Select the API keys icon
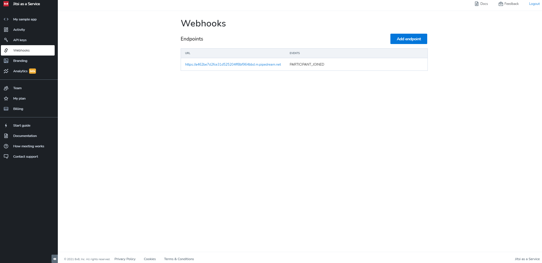The height and width of the screenshot is (263, 542). pyautogui.click(x=6, y=40)
